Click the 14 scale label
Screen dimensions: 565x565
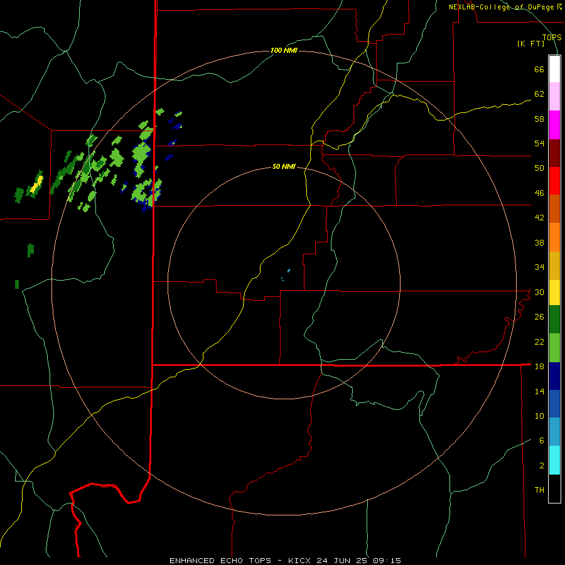539,391
